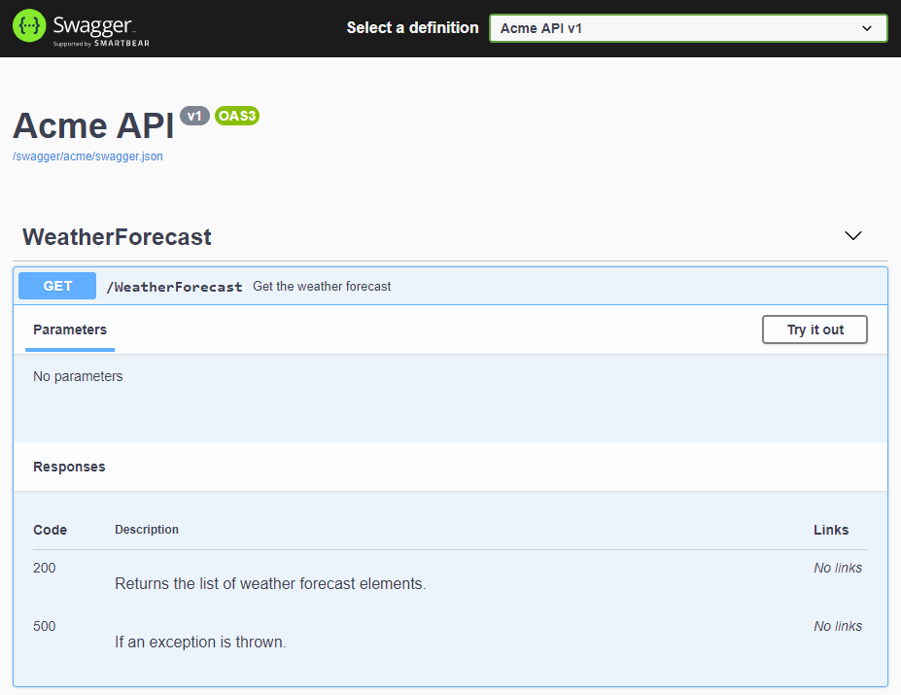Click the Responses heading
Screen dimensions: 901x695
(x=70, y=467)
